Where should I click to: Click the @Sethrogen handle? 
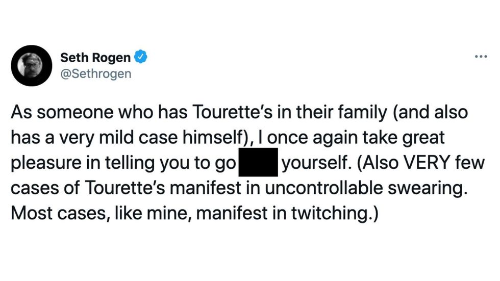(95, 73)
